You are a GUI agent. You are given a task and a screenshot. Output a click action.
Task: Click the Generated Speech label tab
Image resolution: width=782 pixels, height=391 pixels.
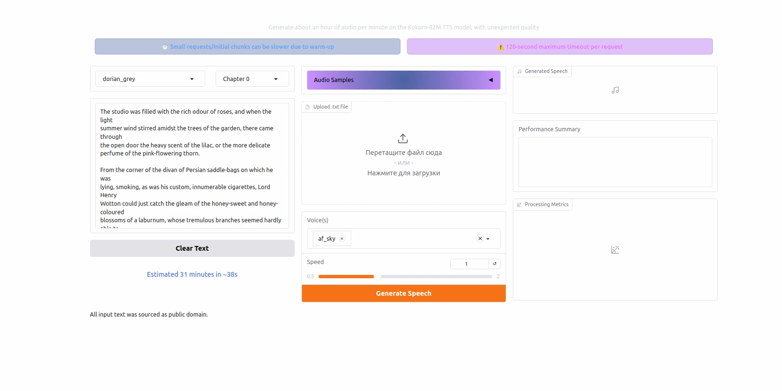tap(546, 72)
